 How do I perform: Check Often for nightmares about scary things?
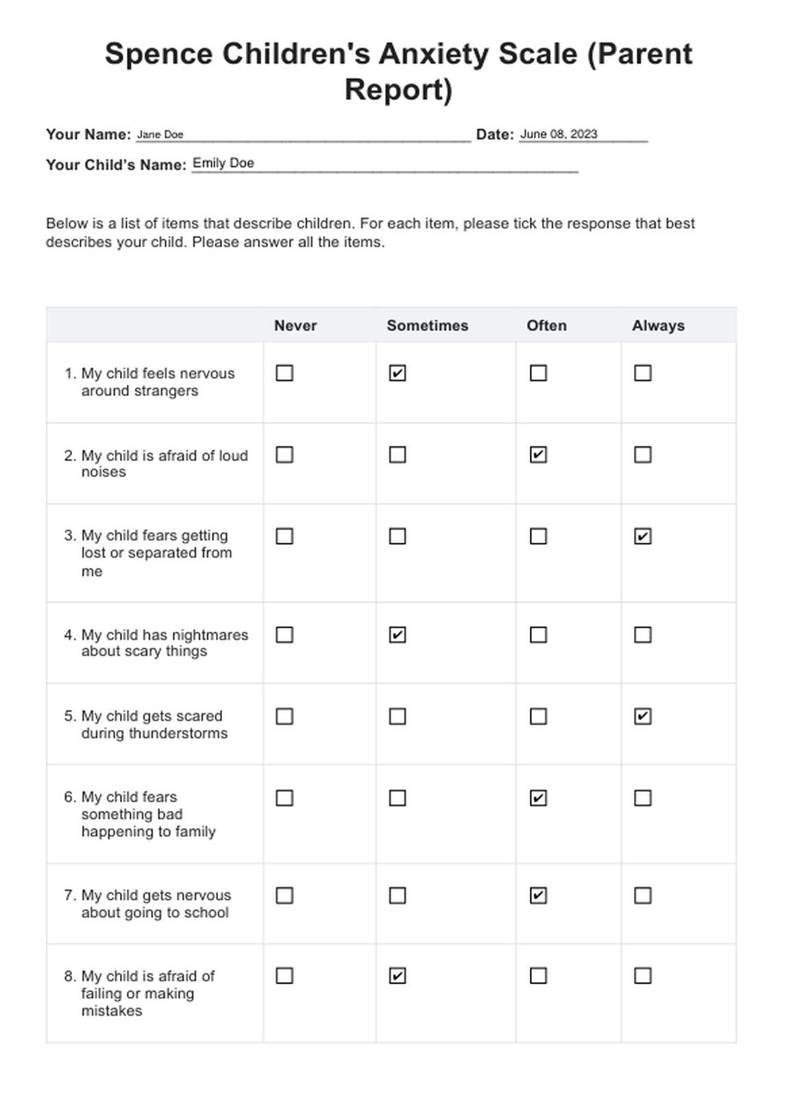[539, 635]
